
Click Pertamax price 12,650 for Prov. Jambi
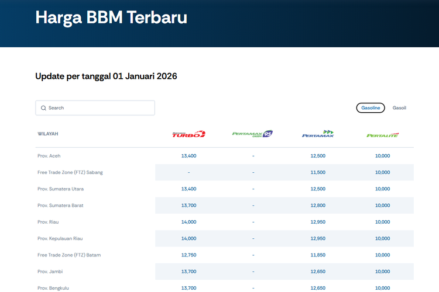318,272
